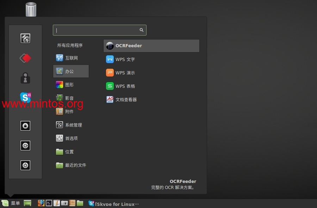The height and width of the screenshot is (208, 317).
Task: Open the dark keyhole icon in favorites
Action: pyautogui.click(x=25, y=78)
